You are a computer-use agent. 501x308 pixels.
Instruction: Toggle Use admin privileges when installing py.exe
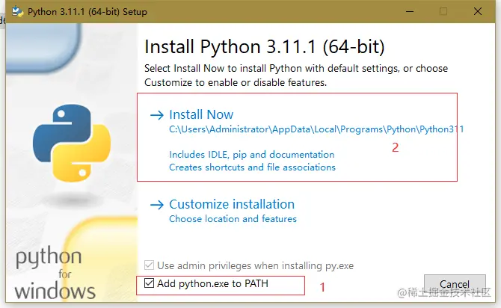150,265
